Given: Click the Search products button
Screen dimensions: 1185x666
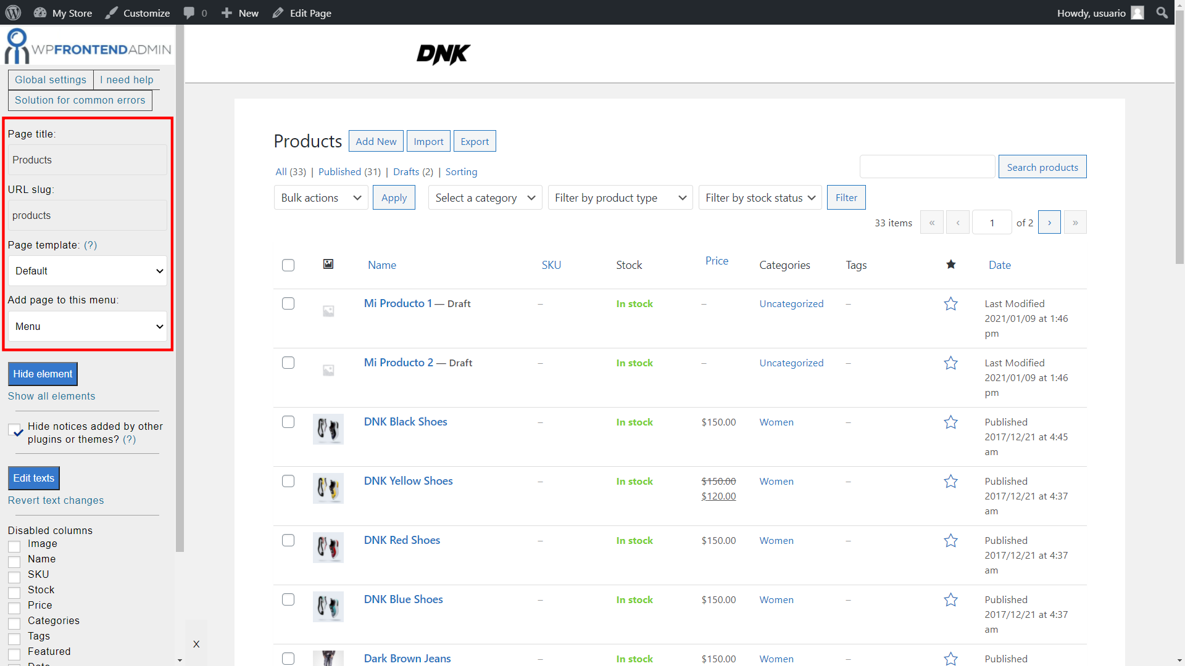Looking at the screenshot, I should coord(1042,166).
